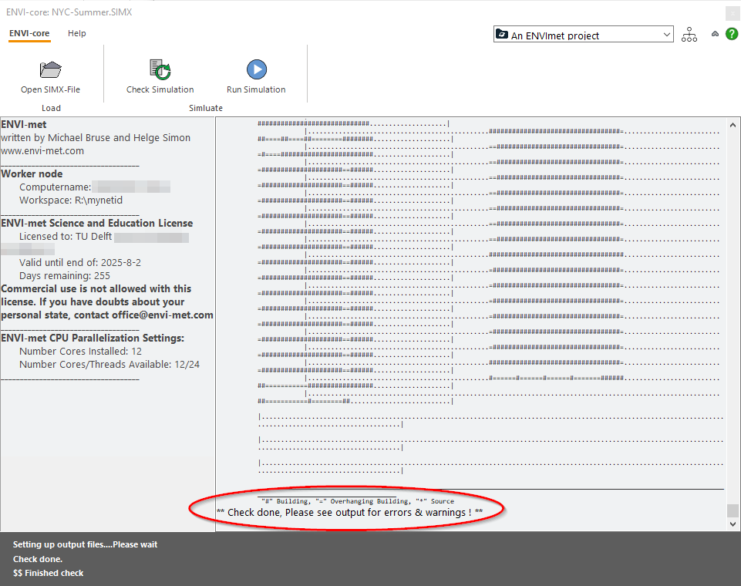Switch to the ENVI-core ribbon tab

point(29,34)
